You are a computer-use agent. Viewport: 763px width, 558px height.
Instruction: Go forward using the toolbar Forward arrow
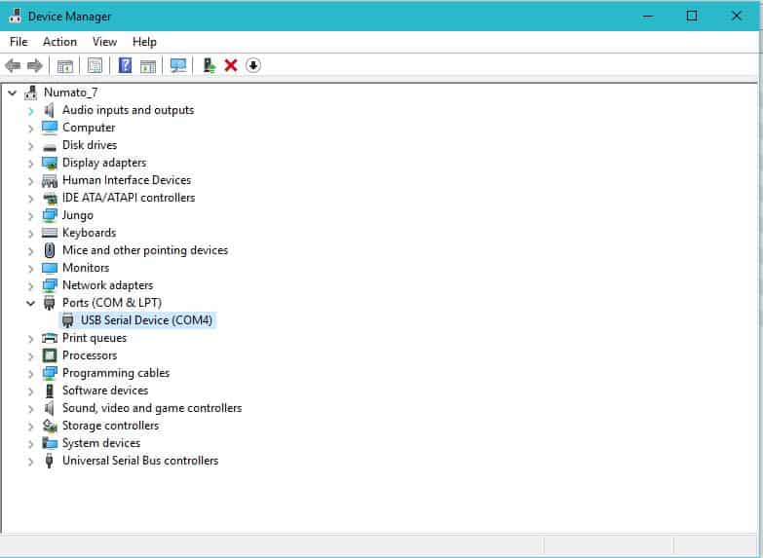point(34,65)
